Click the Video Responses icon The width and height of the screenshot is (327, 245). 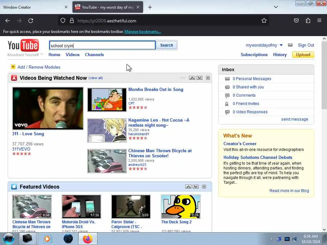coord(227,112)
